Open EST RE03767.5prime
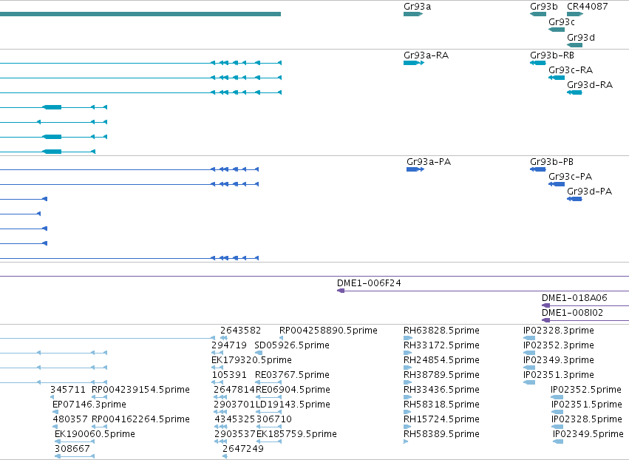The width and height of the screenshot is (629, 460). tap(292, 375)
